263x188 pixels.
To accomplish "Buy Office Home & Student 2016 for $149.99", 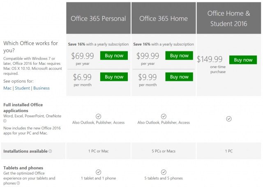I will (x=243, y=60).
